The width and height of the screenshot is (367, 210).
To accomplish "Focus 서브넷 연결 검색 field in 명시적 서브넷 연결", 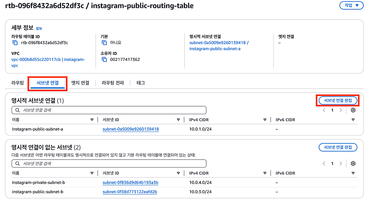I will [109, 110].
